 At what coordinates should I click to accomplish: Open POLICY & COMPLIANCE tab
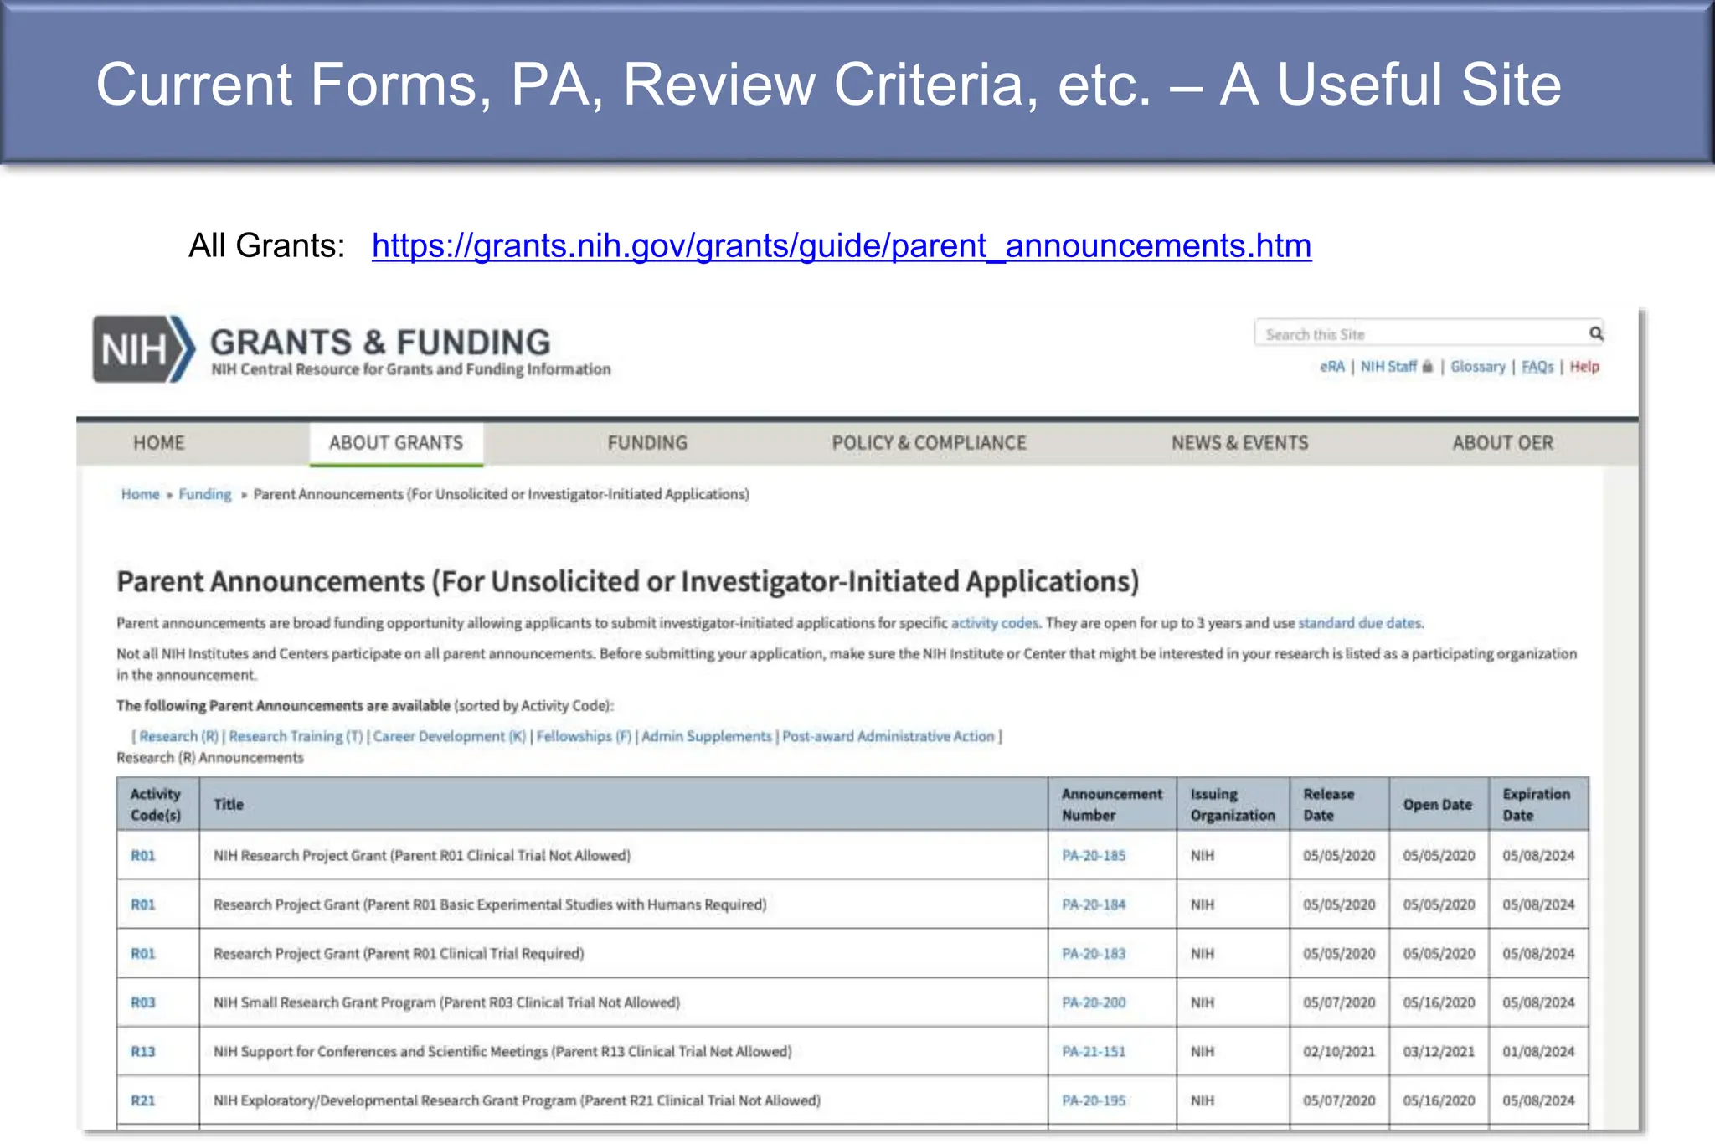coord(929,443)
